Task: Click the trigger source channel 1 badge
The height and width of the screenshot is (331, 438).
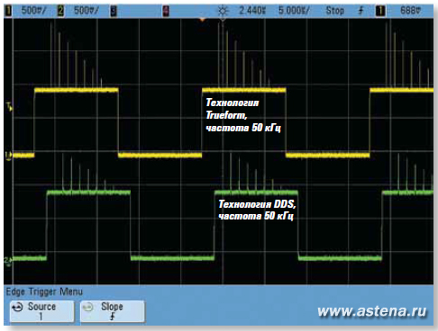Action: coord(380,12)
